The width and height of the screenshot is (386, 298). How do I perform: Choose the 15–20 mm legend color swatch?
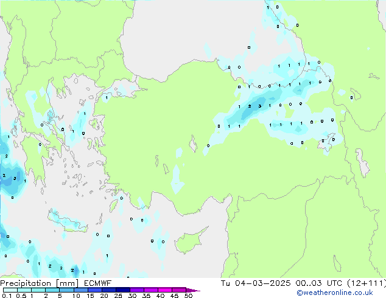95,290
